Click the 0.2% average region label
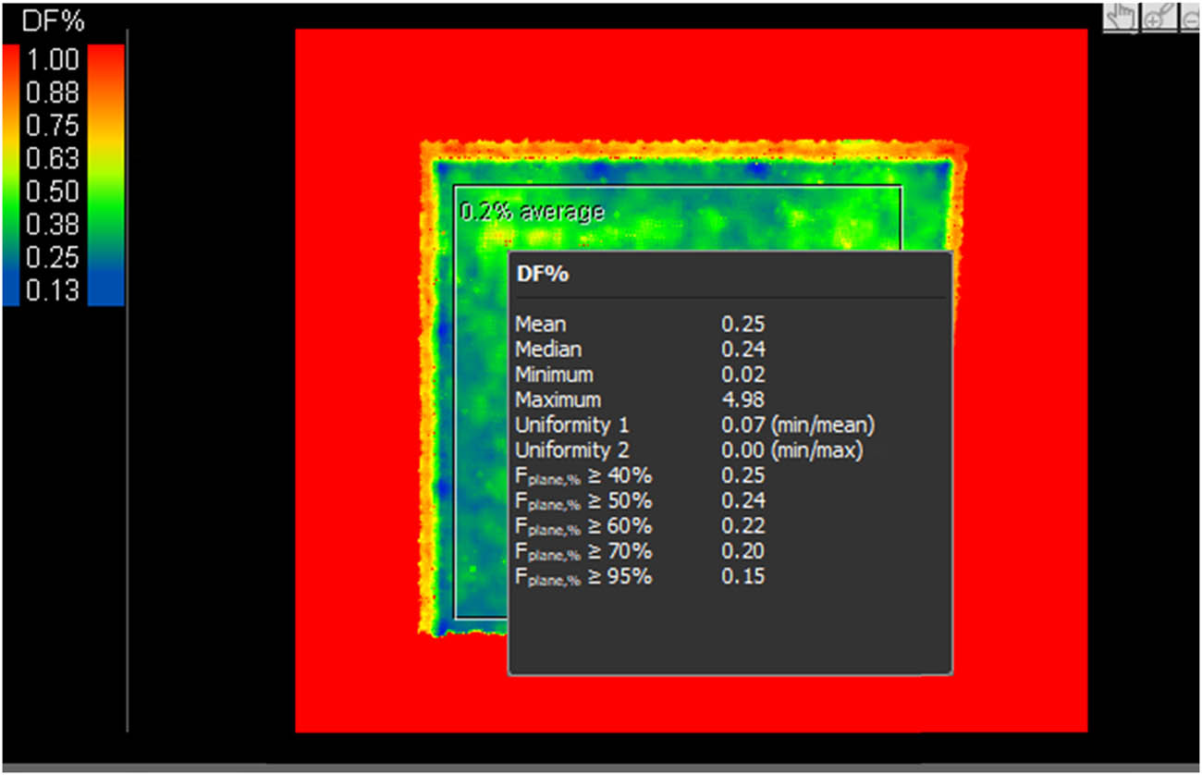The image size is (1202, 775). [x=531, y=211]
